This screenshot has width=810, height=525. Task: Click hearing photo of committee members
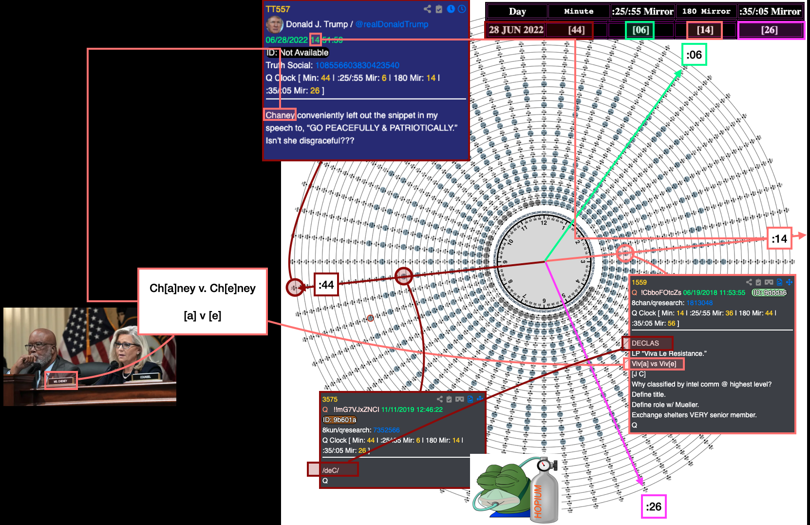pos(90,356)
